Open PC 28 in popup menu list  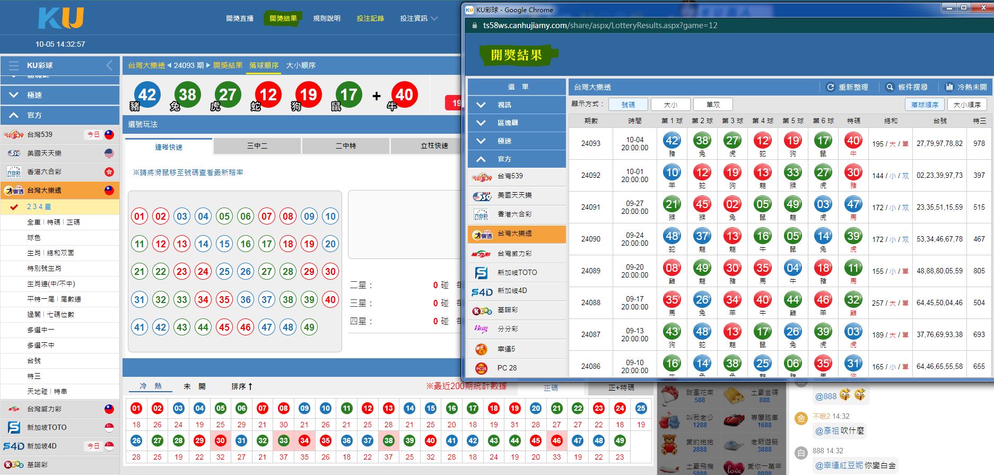tap(517, 368)
